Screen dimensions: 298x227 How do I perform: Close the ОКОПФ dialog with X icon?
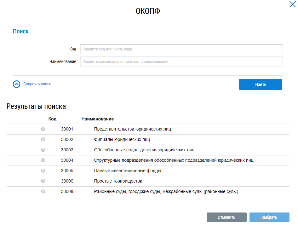292,4
